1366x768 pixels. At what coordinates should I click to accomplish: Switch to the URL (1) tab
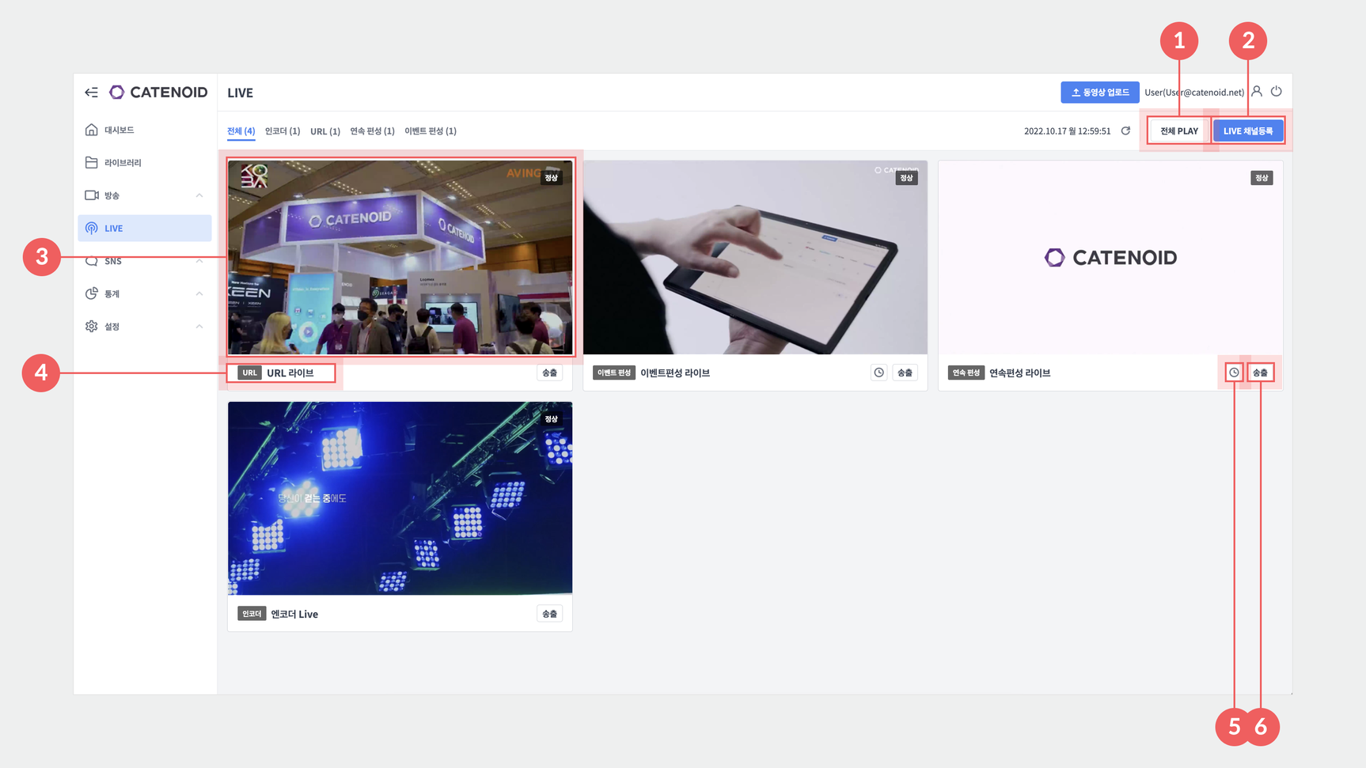coord(324,131)
